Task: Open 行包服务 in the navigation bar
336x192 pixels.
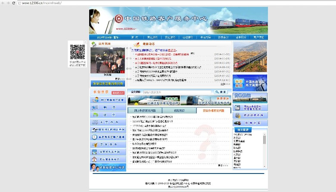Action: (188, 37)
